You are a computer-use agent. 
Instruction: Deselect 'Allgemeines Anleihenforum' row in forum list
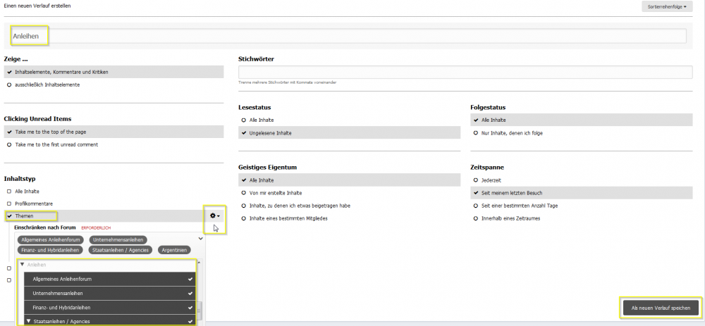[110, 279]
